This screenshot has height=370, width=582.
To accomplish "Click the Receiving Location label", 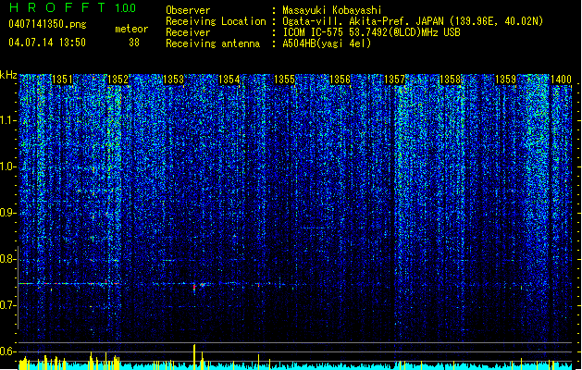I will tap(216, 21).
